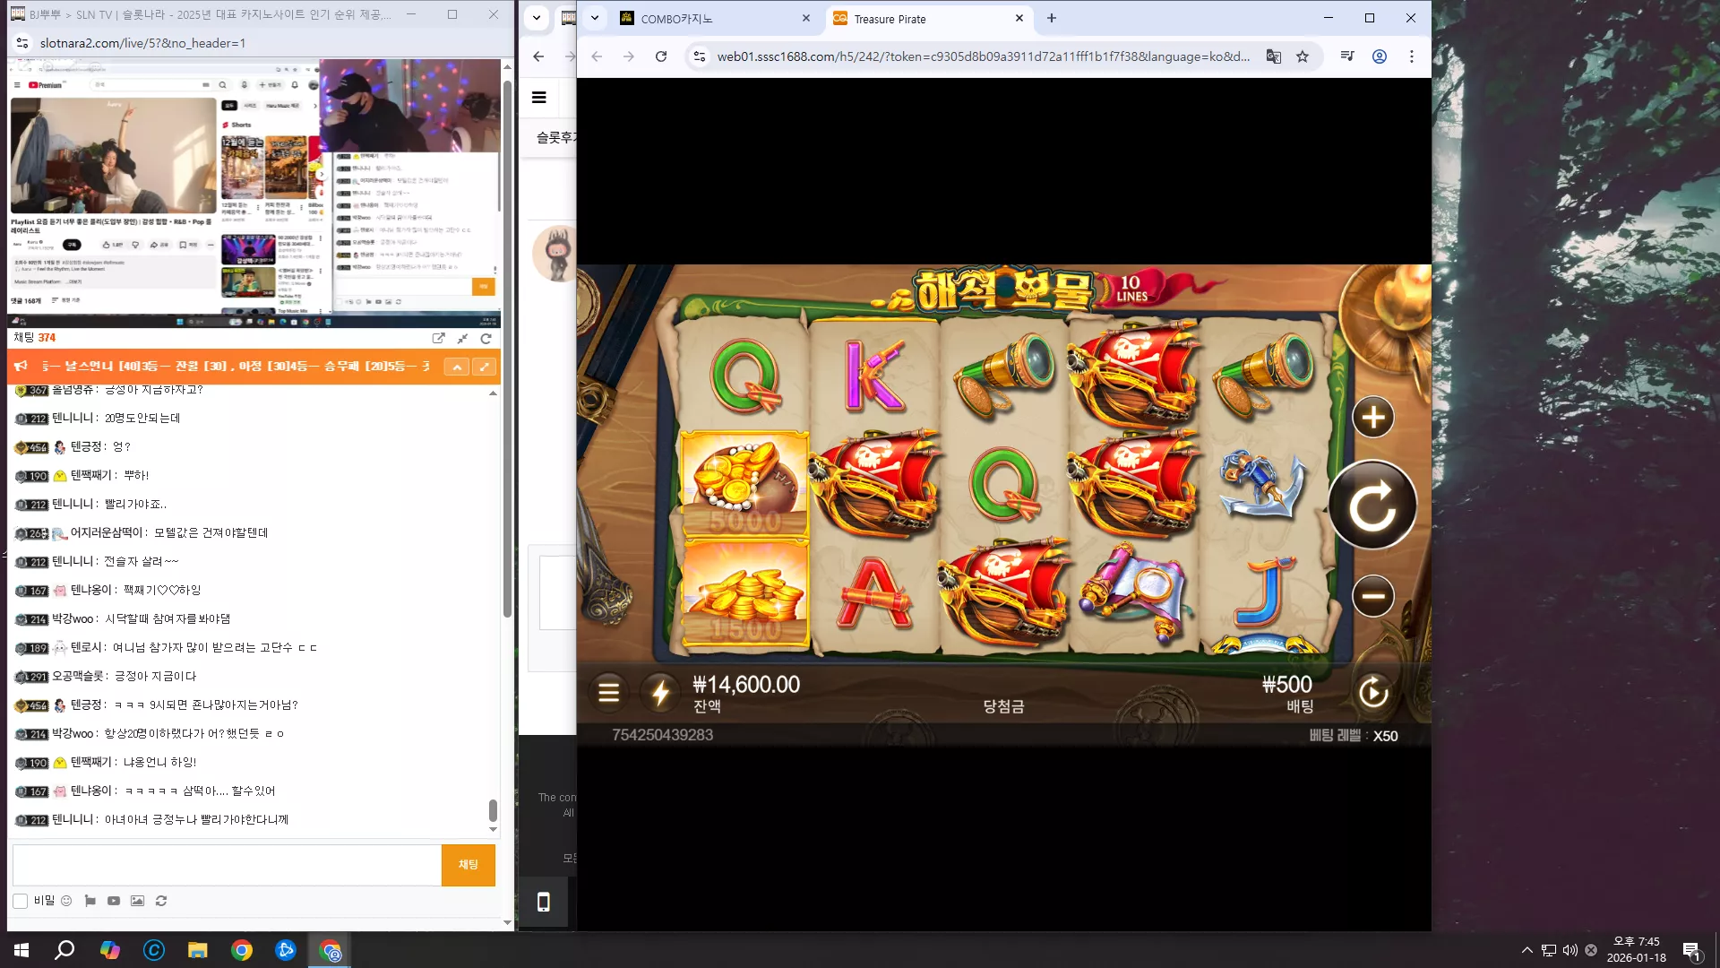Toggle turbo spin lightning mode

point(660,692)
